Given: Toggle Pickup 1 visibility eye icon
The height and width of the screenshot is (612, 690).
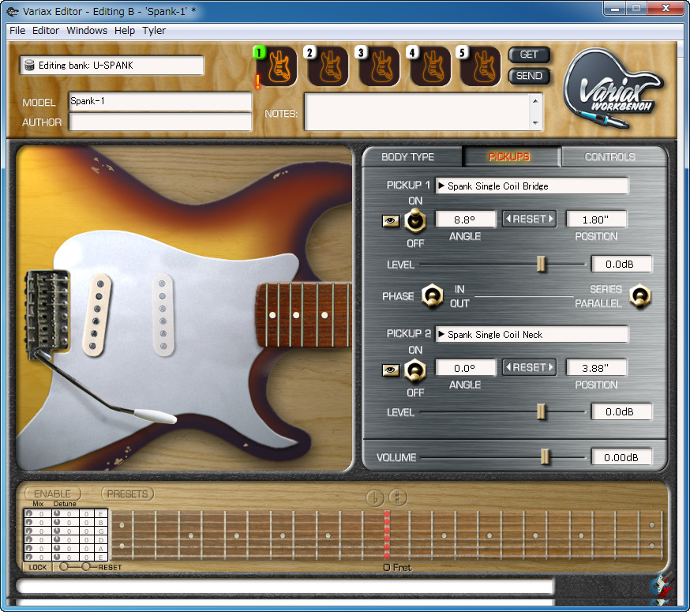Looking at the screenshot, I should coord(390,220).
